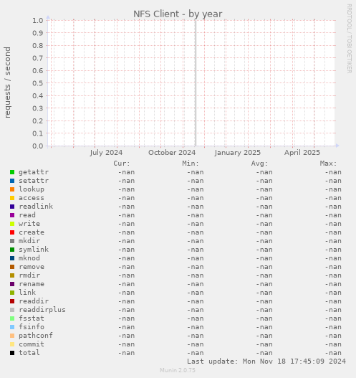356x378 pixels.
Task: Click the black total legend square
Action: coord(12,353)
